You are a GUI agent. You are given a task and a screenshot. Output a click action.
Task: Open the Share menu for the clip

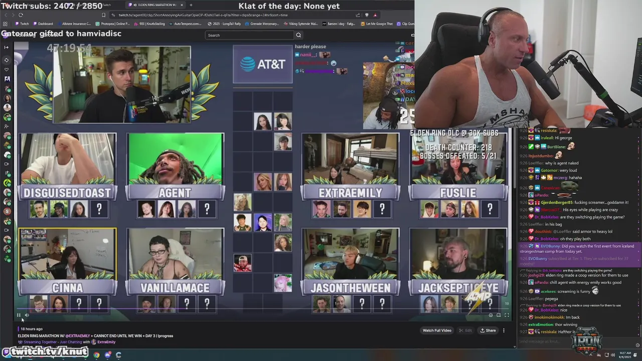[x=488, y=330]
